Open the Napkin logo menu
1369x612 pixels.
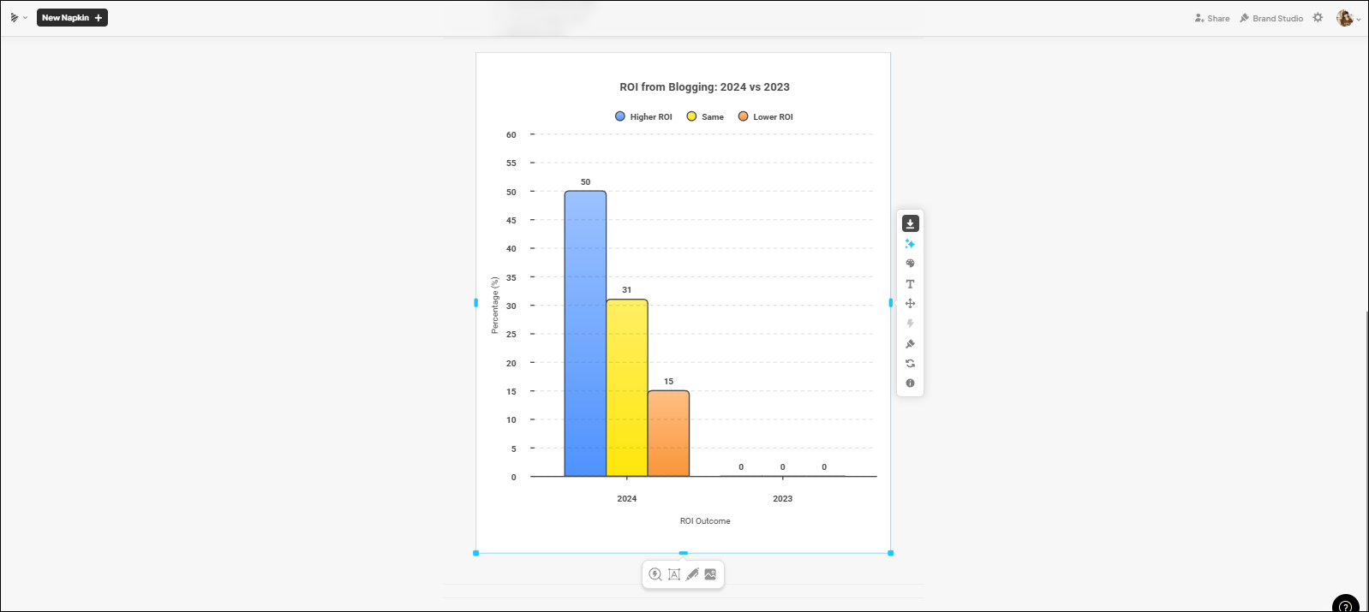coord(18,18)
